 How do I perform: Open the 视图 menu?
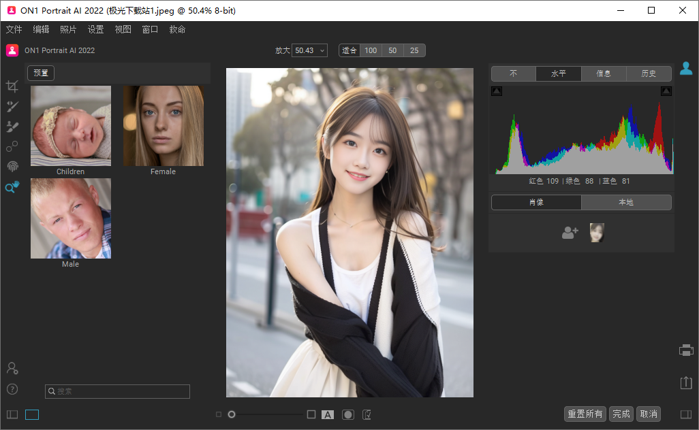(x=123, y=29)
